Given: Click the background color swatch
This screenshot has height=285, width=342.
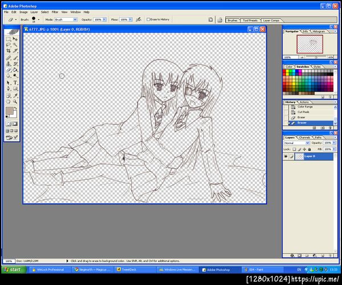Looking at the screenshot, I should pyautogui.click(x=15, y=115).
